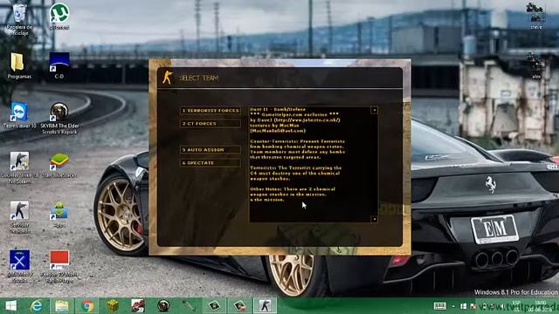Pick the Spectate option
The width and height of the screenshot is (559, 314).
point(210,163)
